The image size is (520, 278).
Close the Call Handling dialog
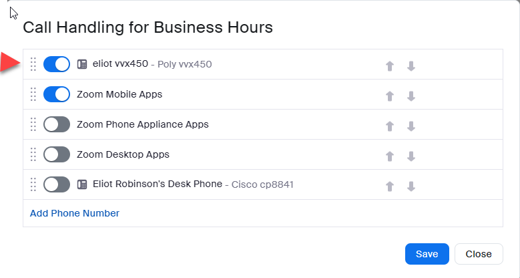479,254
